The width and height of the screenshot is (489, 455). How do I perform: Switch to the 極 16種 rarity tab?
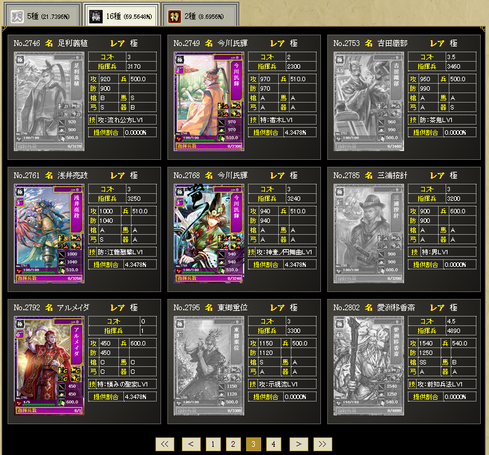[x=121, y=14]
